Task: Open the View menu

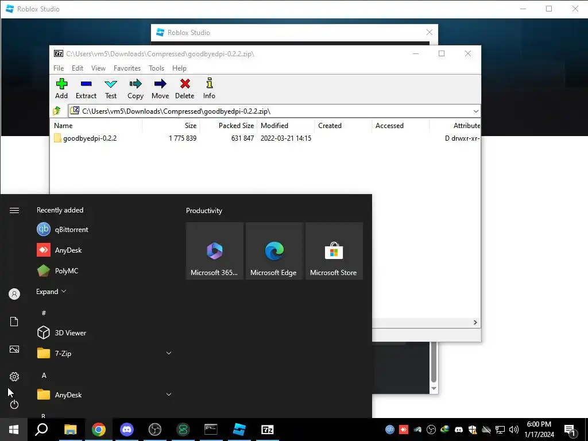Action: pos(98,68)
